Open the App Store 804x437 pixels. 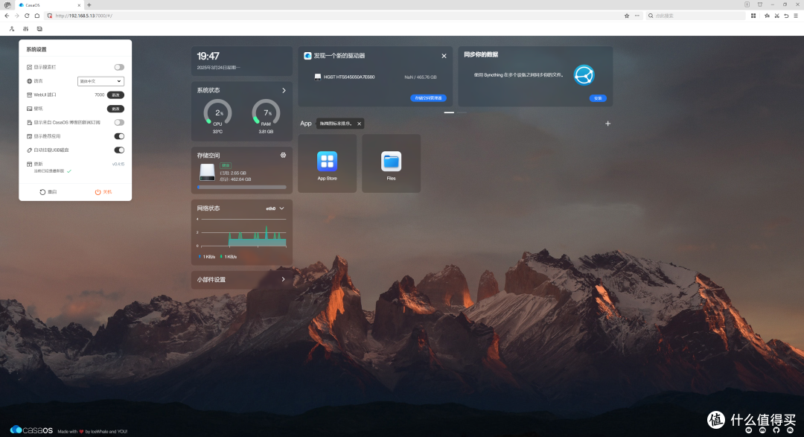(327, 164)
